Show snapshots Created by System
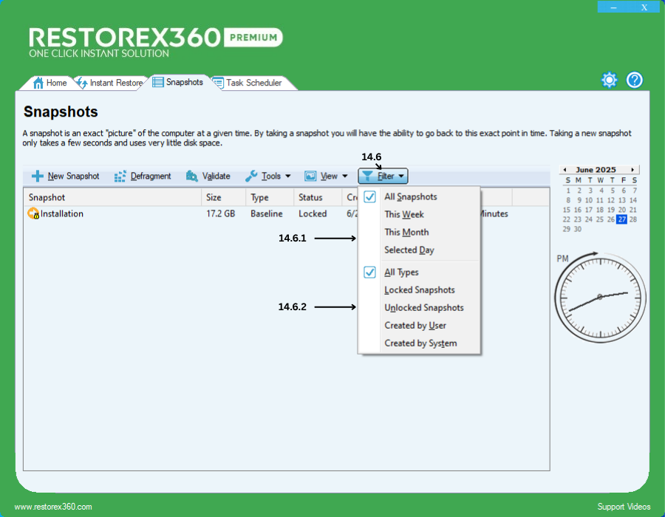The width and height of the screenshot is (665, 517). coord(420,343)
